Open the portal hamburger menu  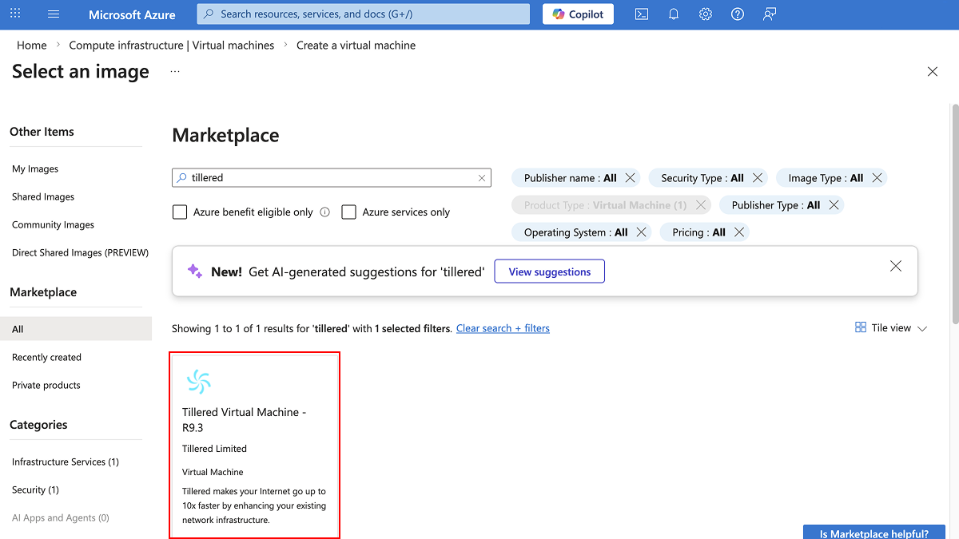(53, 14)
